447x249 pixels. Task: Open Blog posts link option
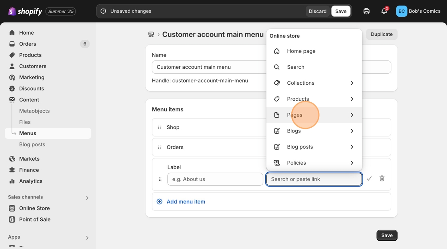pyautogui.click(x=300, y=147)
